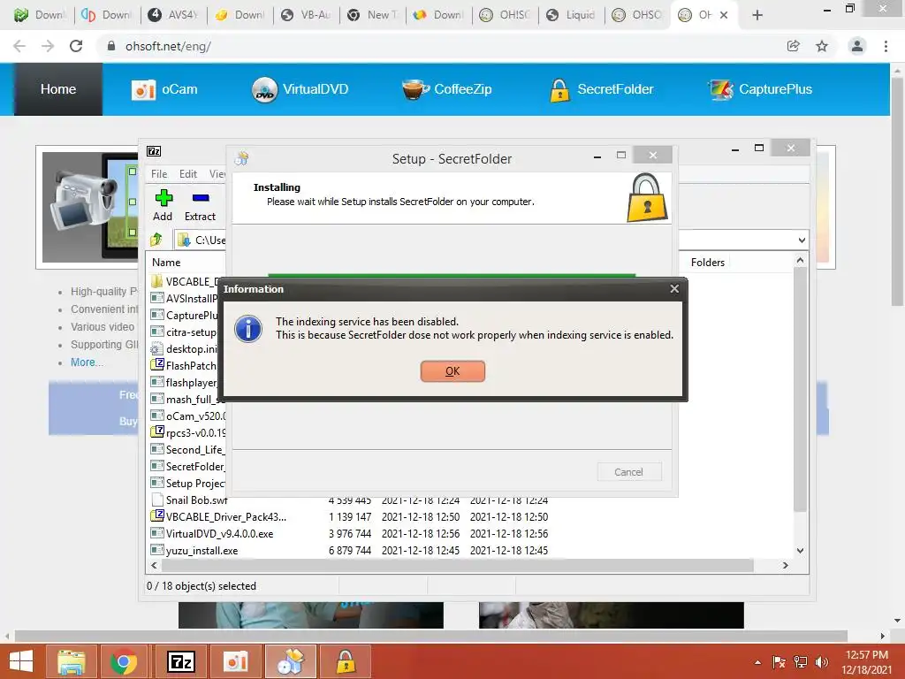Open the CapturePlus page in site navigation
Screen dimensions: 905x679
coord(760,89)
